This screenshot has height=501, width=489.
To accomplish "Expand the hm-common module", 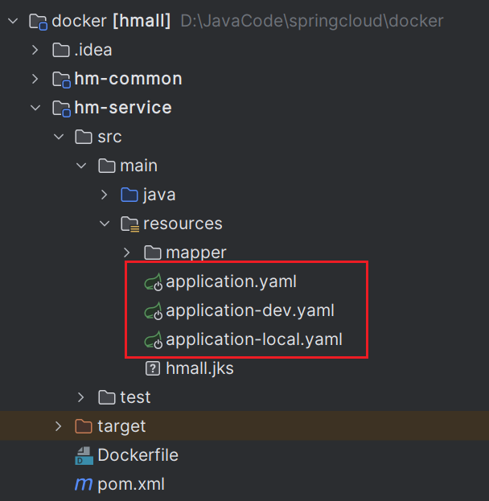I will tap(35, 79).
